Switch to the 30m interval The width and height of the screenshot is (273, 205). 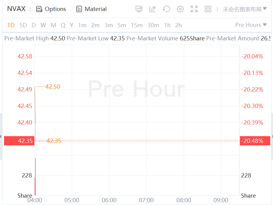[153, 25]
